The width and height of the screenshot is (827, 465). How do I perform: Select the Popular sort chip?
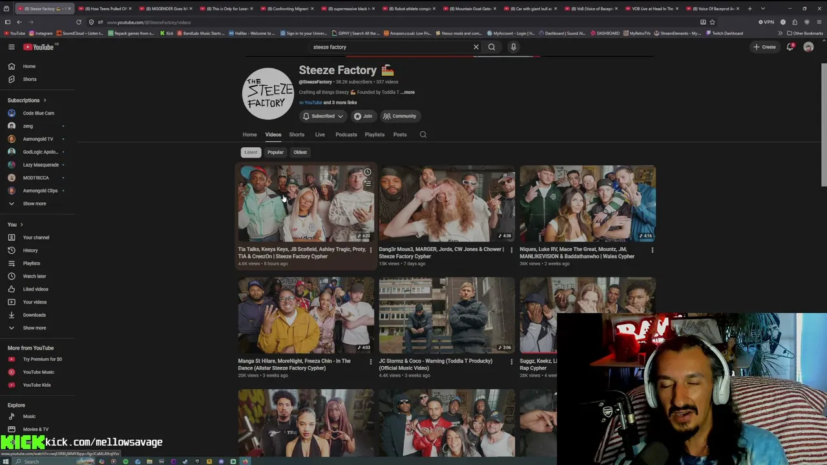click(275, 152)
